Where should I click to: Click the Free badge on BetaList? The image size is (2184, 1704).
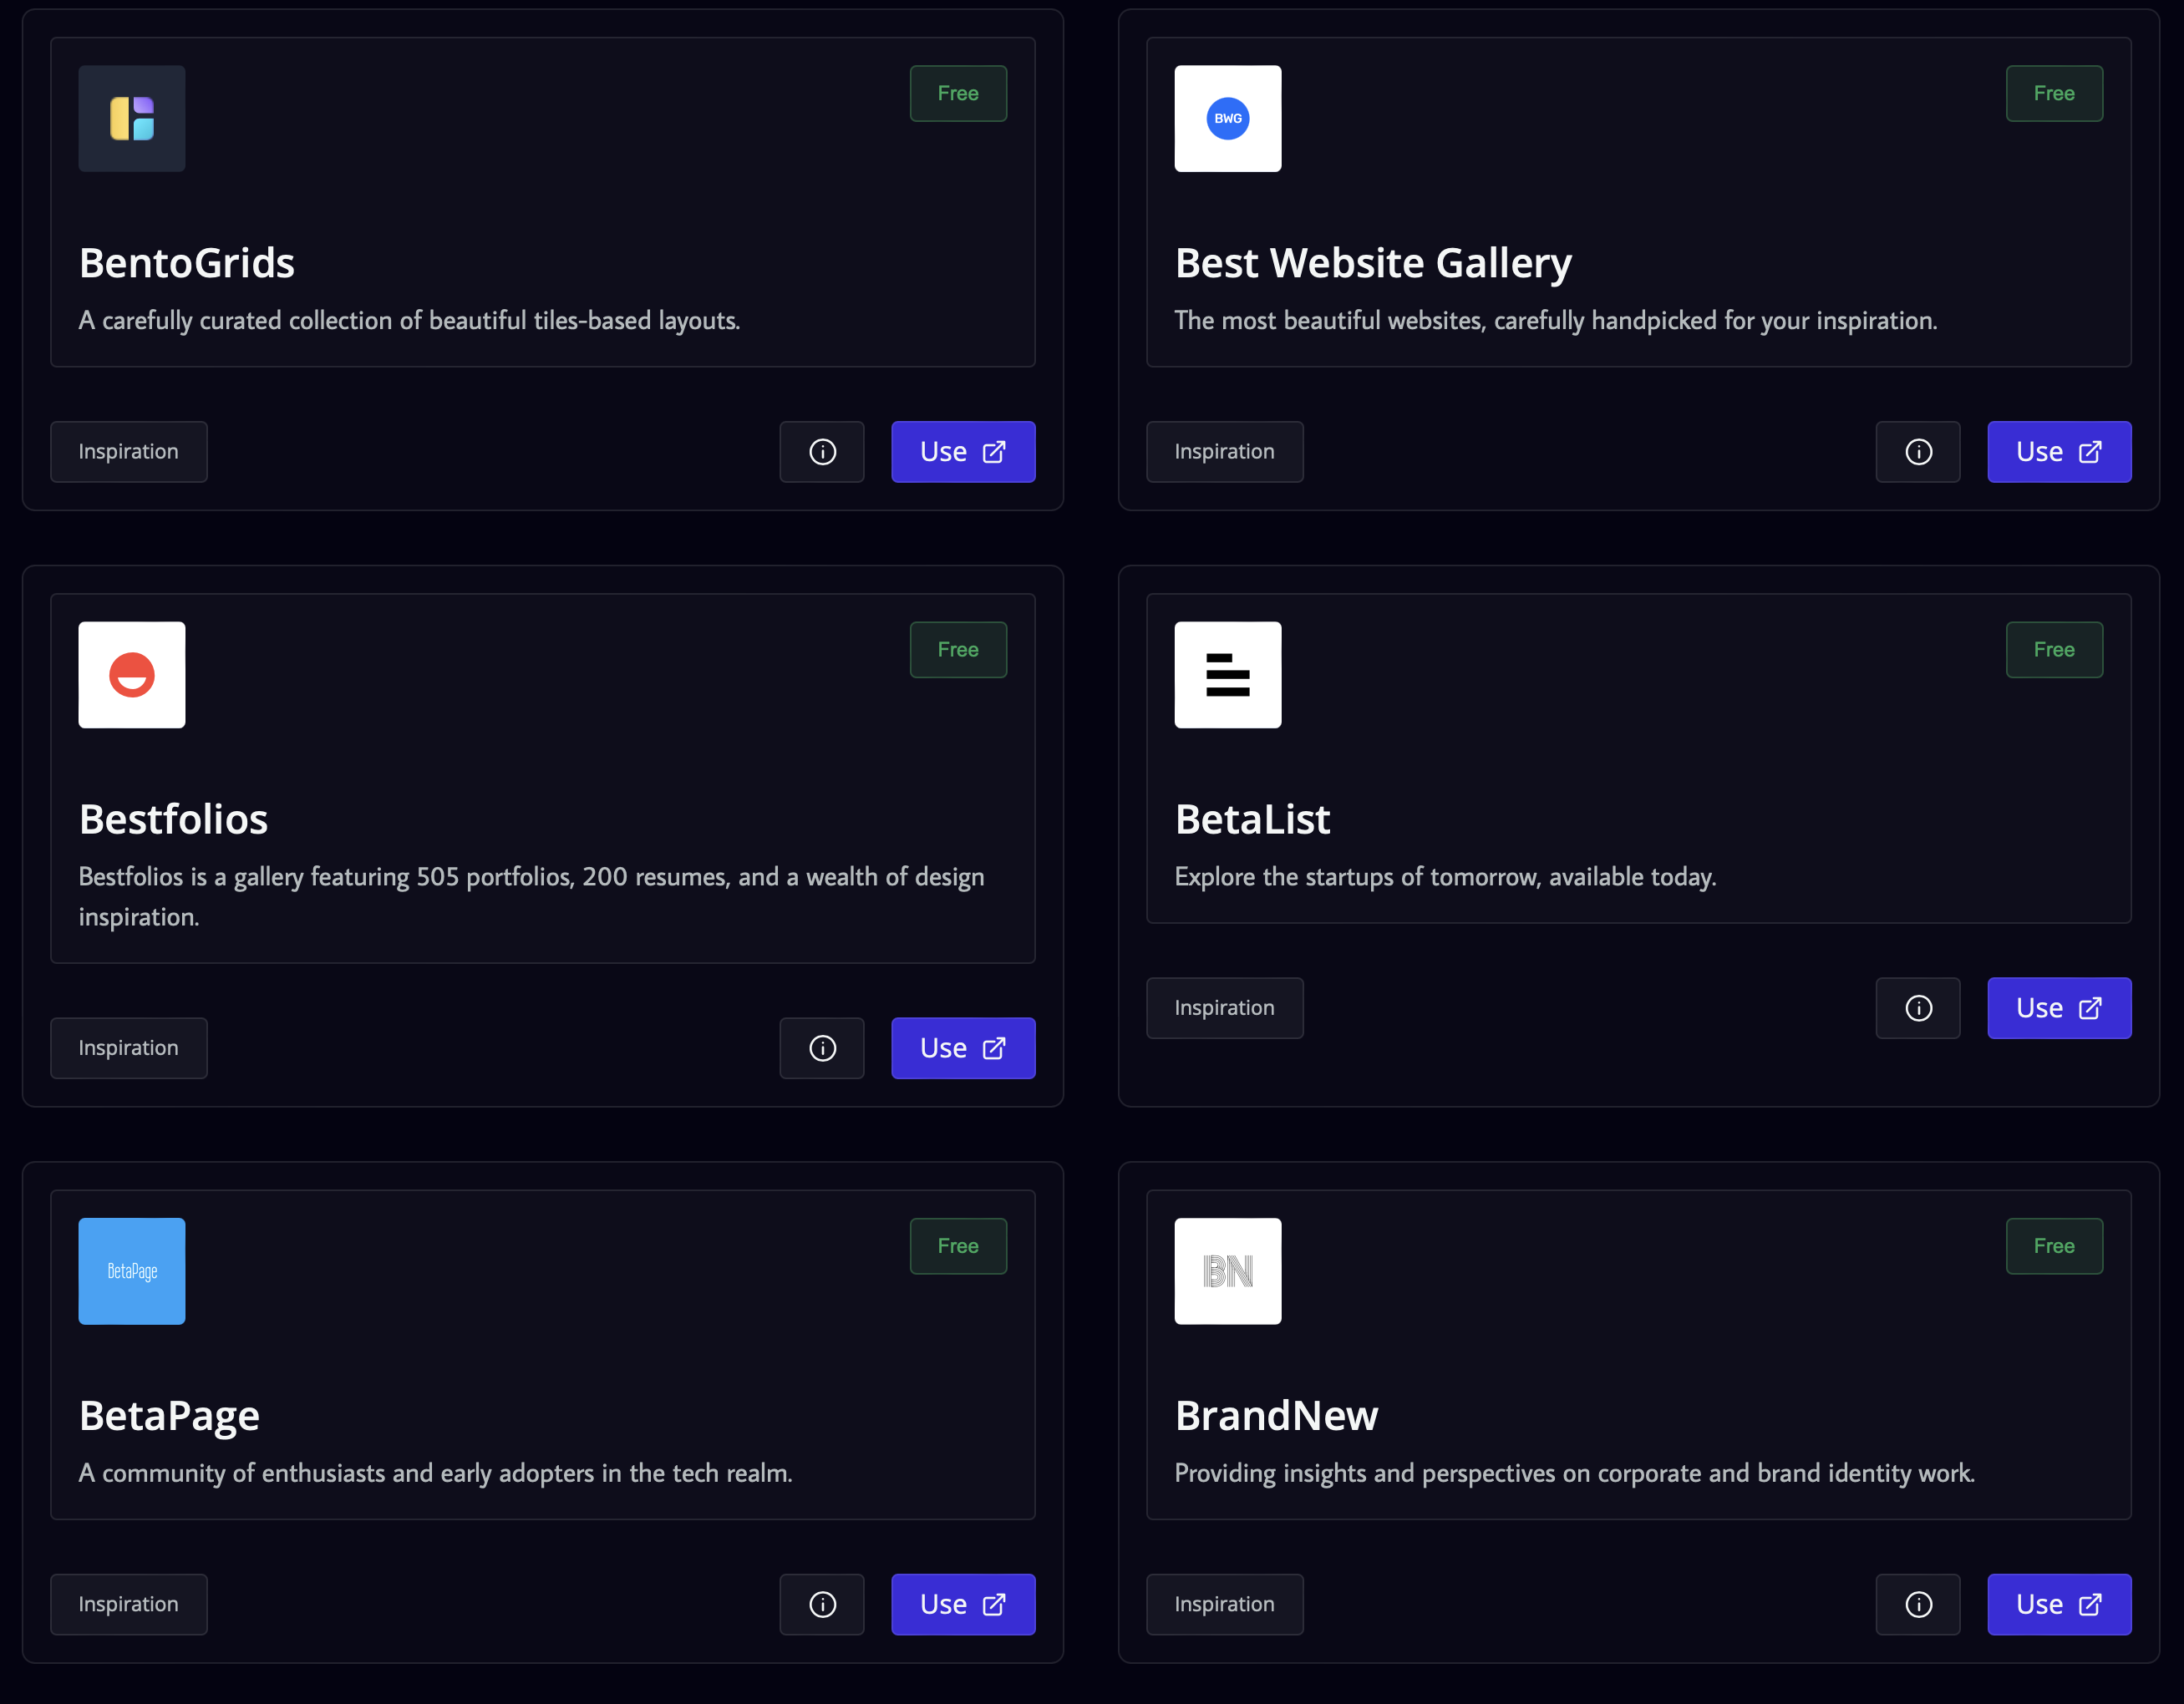click(2054, 650)
